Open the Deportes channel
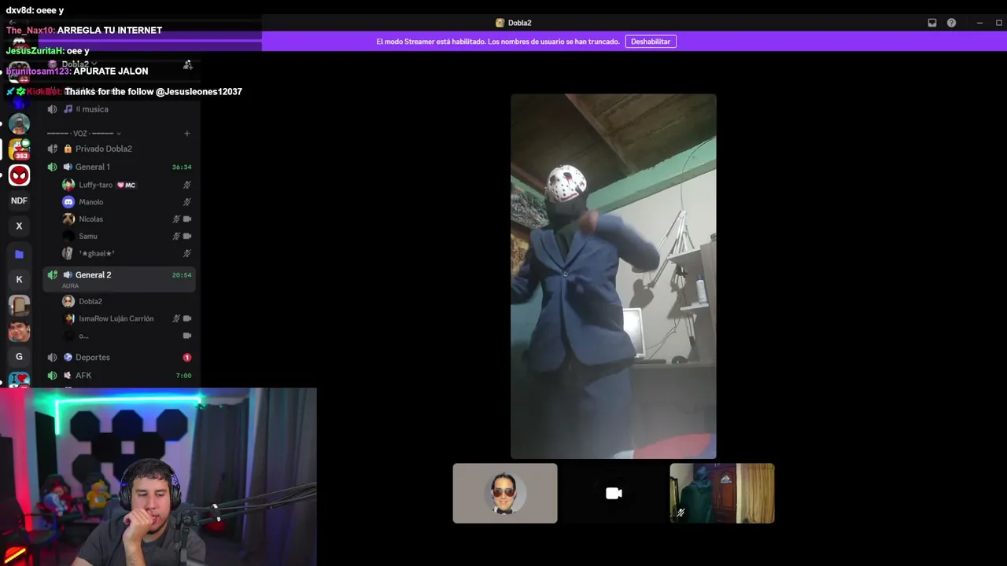 coord(120,357)
